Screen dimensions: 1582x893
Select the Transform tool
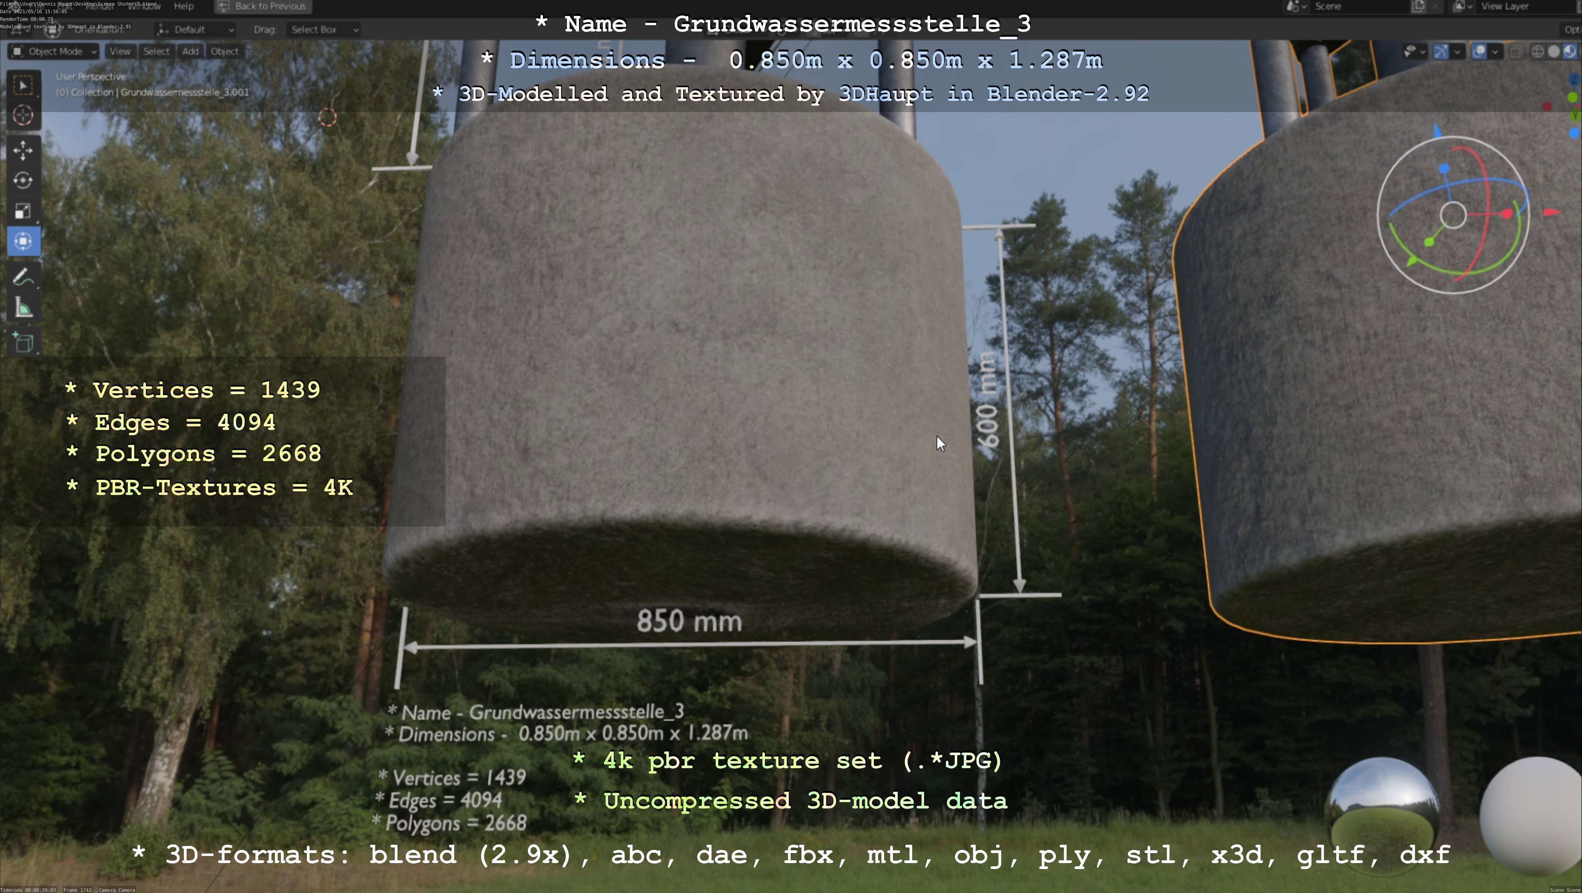pyautogui.click(x=23, y=241)
